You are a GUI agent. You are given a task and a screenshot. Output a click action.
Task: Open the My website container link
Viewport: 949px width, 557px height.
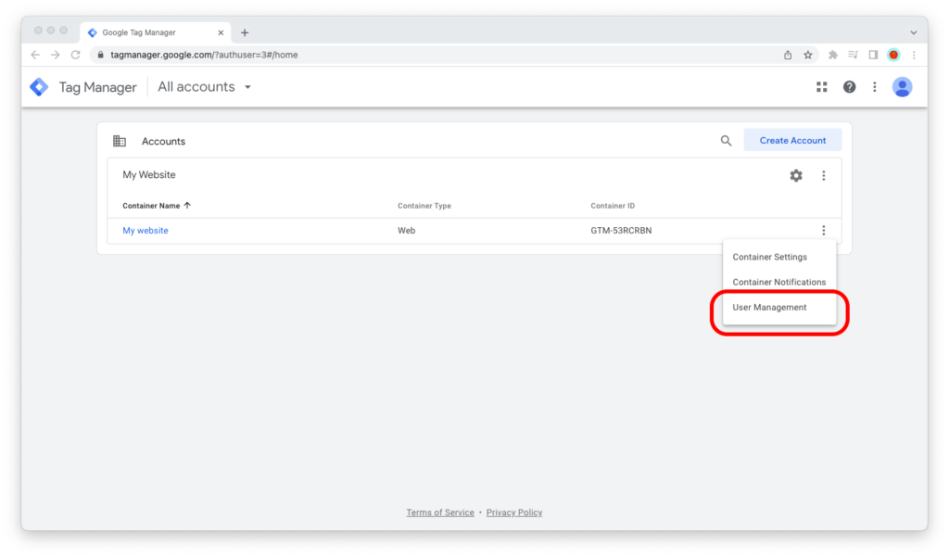click(x=146, y=231)
